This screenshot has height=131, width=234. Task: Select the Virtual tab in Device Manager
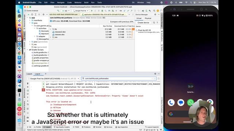click(139, 18)
